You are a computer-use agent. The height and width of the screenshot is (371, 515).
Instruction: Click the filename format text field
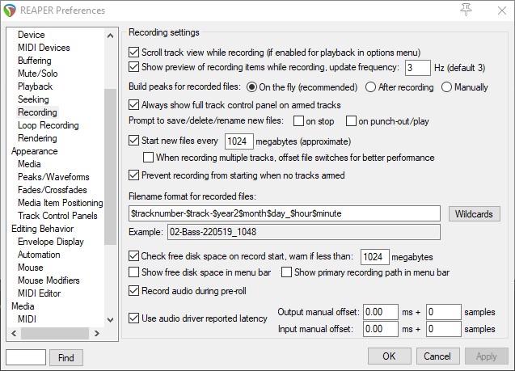point(285,213)
